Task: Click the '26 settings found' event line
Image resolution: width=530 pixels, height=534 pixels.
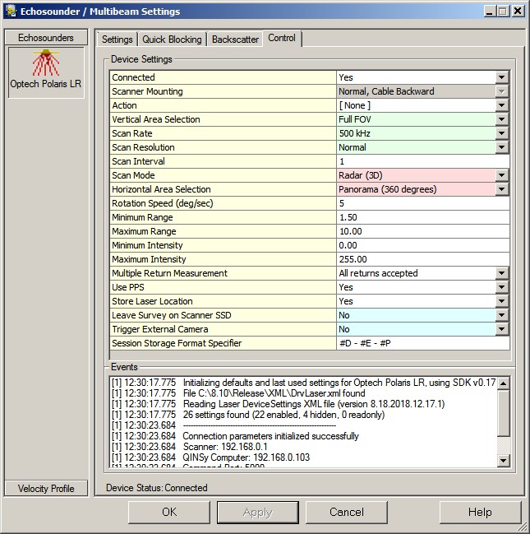Action: click(283, 415)
